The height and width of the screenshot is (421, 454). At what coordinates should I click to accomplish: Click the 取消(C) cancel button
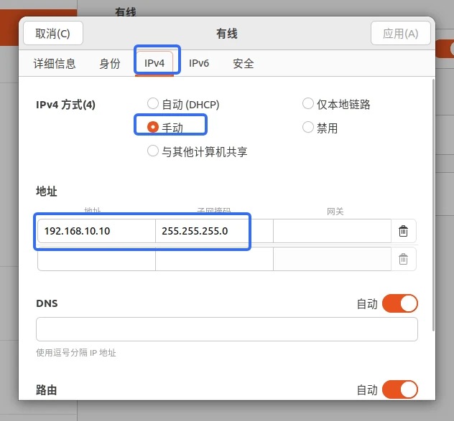click(x=53, y=33)
